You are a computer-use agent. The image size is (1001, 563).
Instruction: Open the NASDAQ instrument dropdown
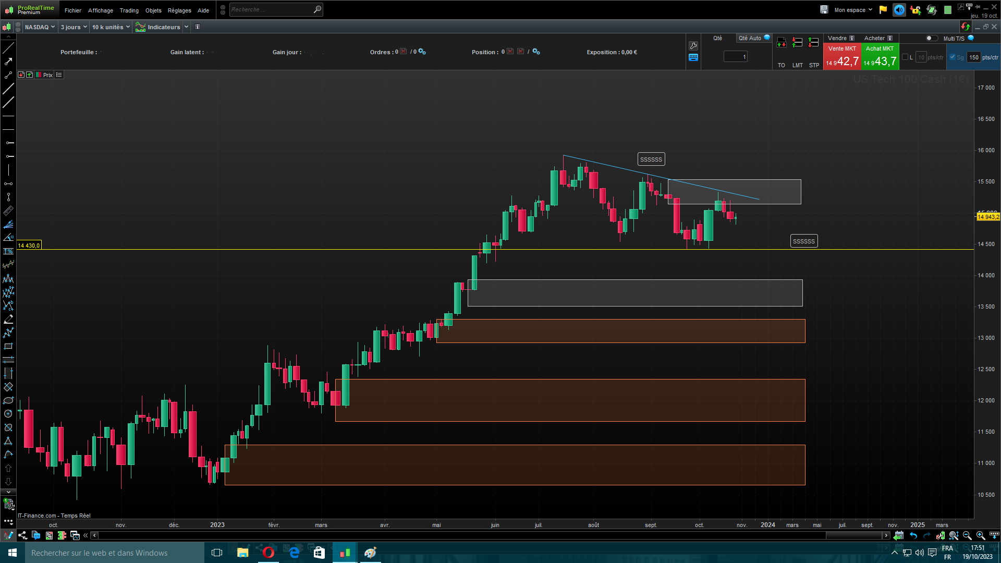[40, 27]
